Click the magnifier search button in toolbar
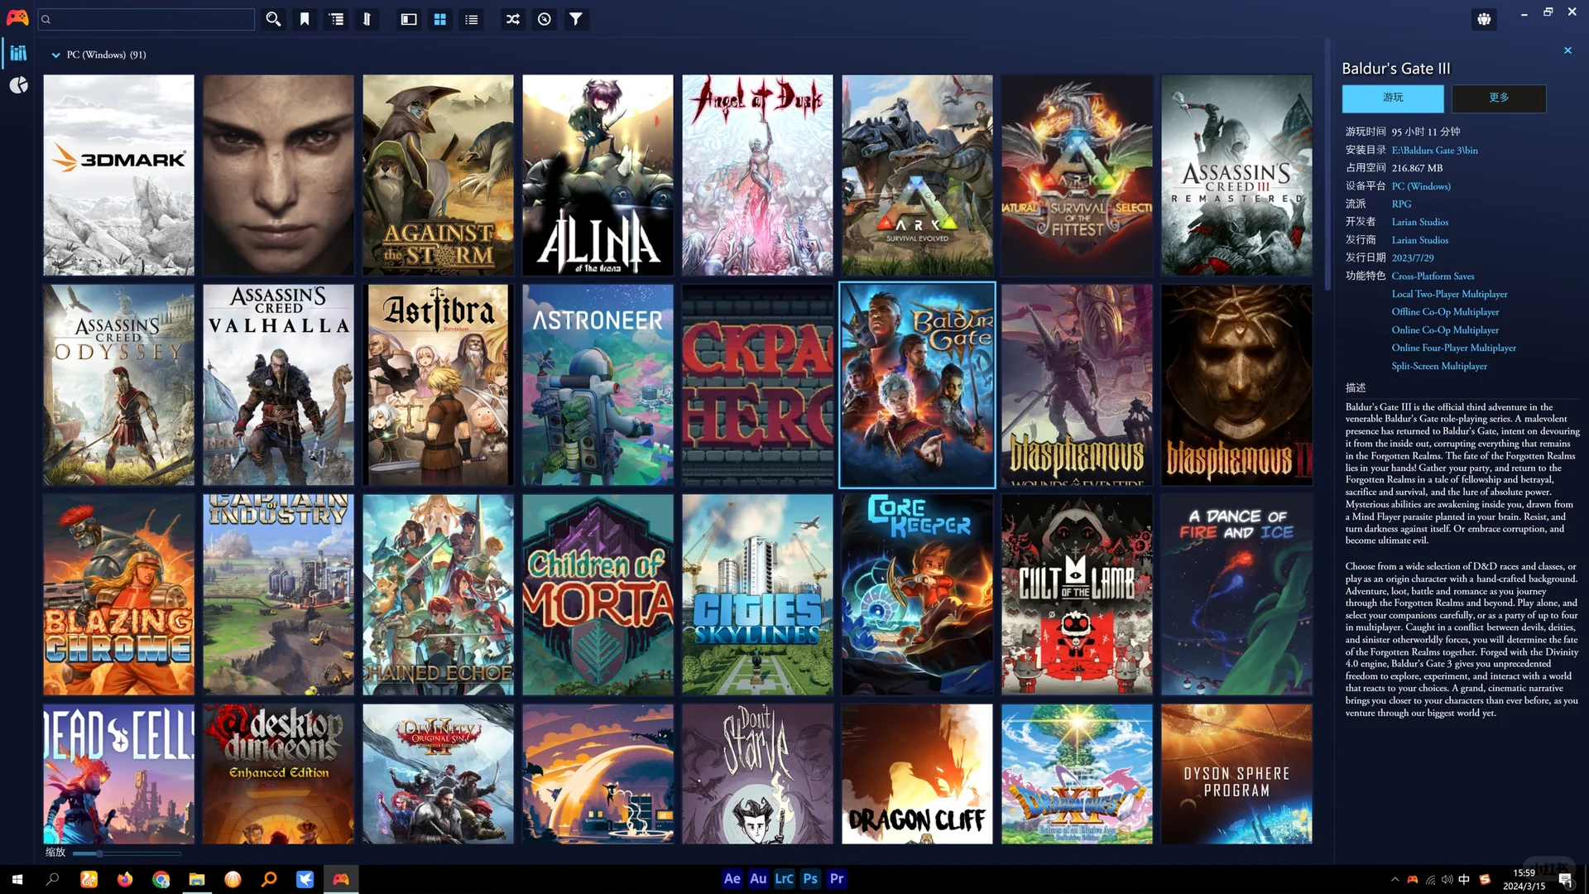The width and height of the screenshot is (1589, 894). (x=273, y=19)
